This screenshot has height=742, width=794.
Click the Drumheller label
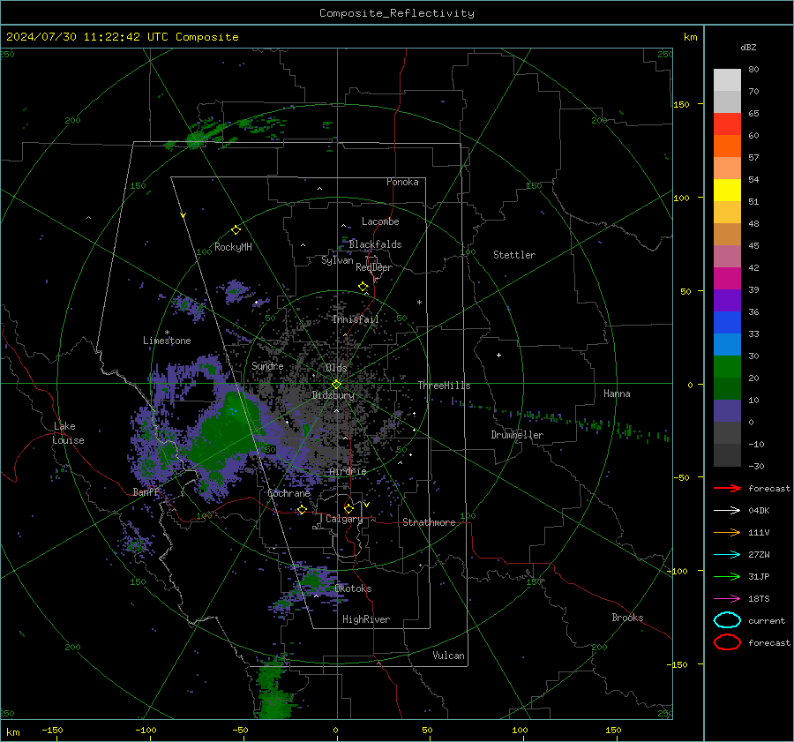click(x=517, y=435)
